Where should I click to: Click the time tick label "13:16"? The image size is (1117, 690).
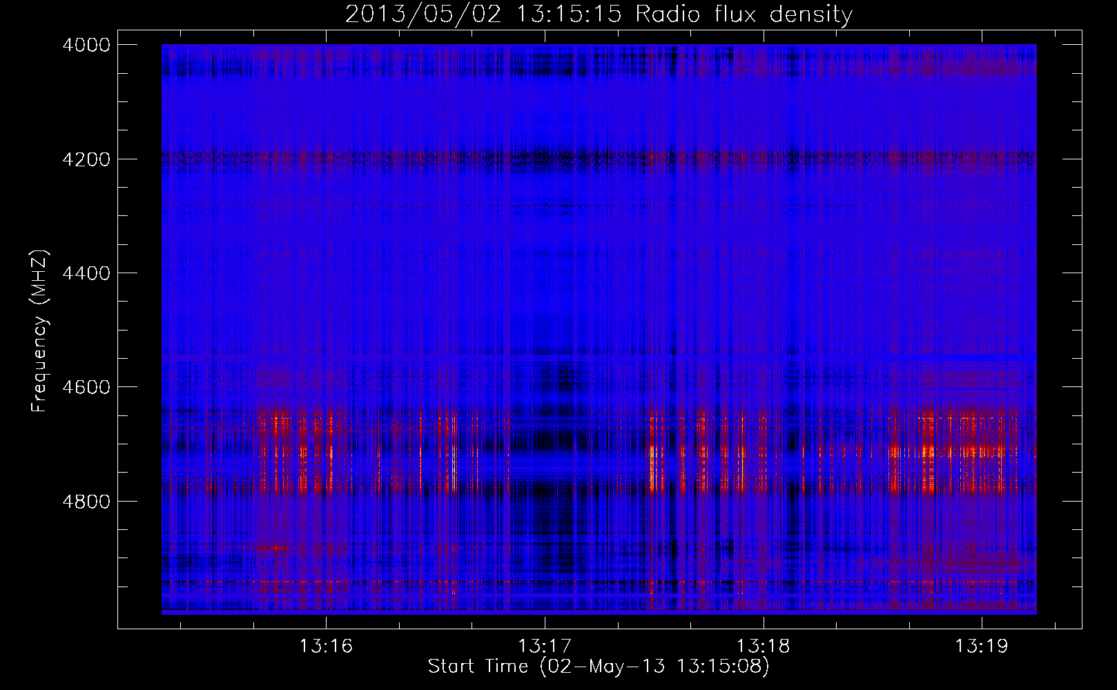(x=326, y=647)
